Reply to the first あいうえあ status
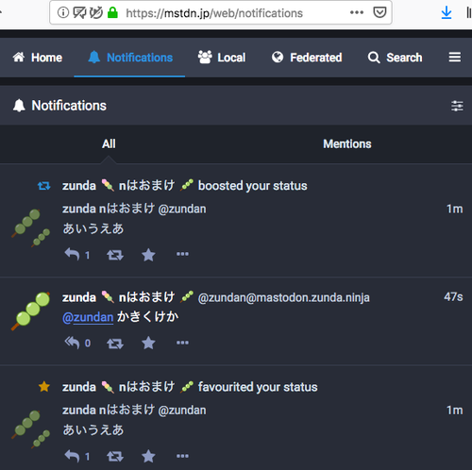This screenshot has height=470, width=472. (72, 254)
